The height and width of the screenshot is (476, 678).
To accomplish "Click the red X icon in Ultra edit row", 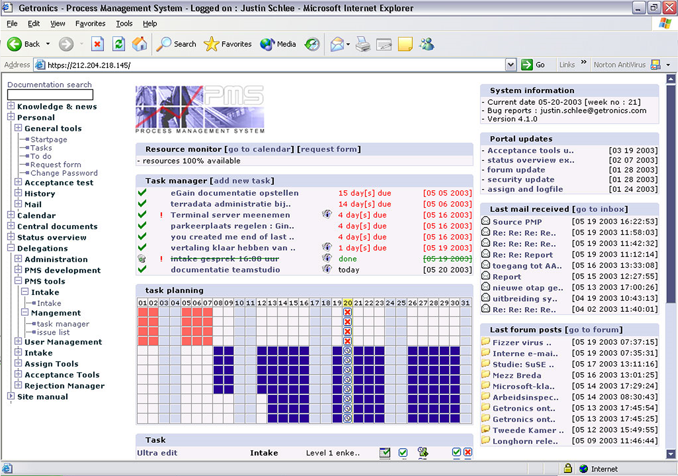I will tap(468, 452).
